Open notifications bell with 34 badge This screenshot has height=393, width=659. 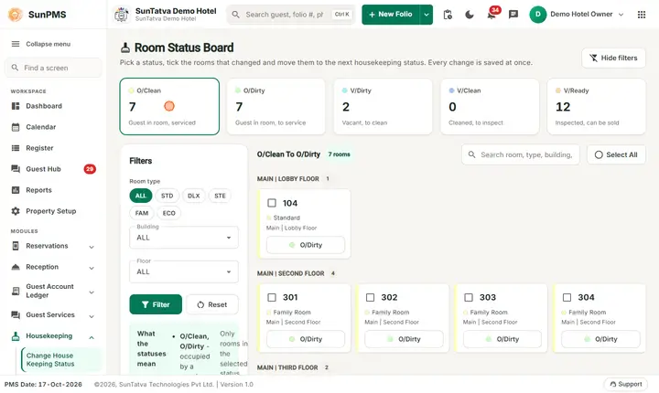492,15
